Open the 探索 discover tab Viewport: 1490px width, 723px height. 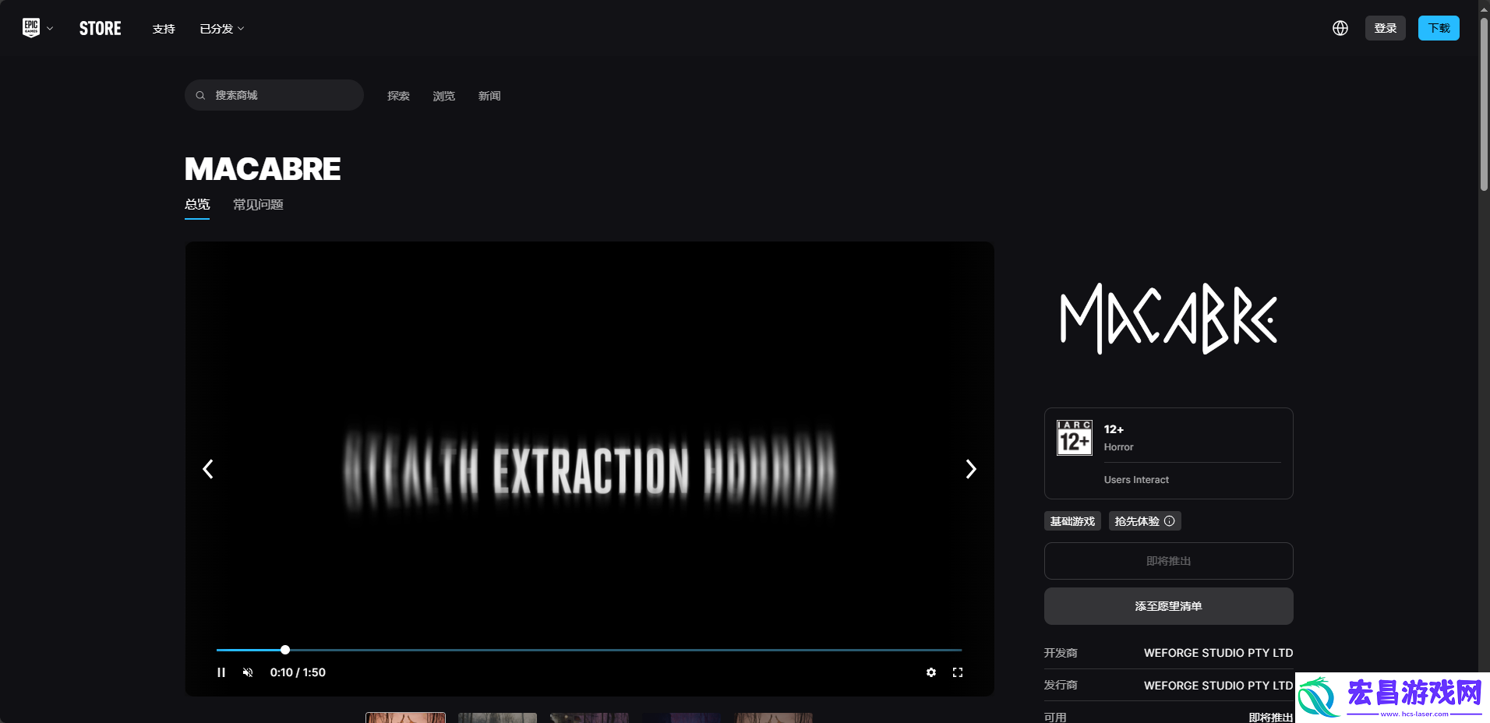click(x=398, y=96)
